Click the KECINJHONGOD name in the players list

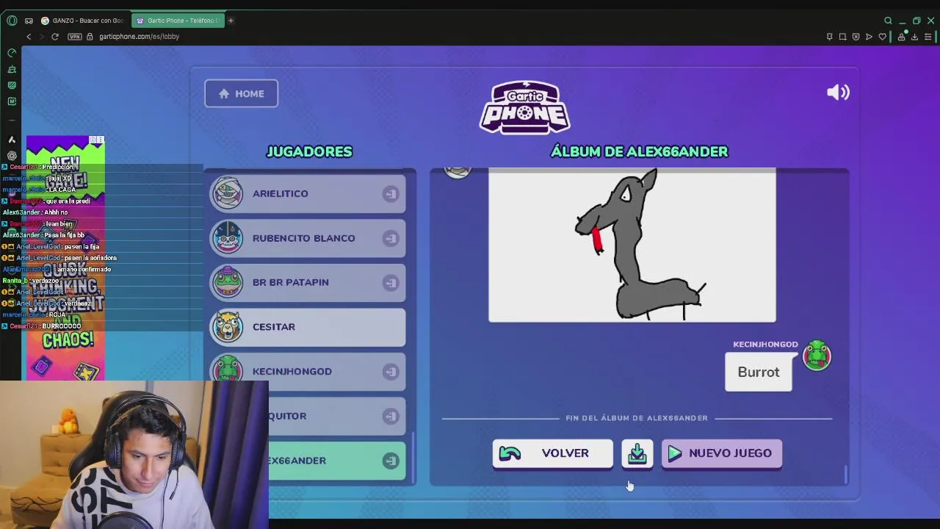(292, 371)
